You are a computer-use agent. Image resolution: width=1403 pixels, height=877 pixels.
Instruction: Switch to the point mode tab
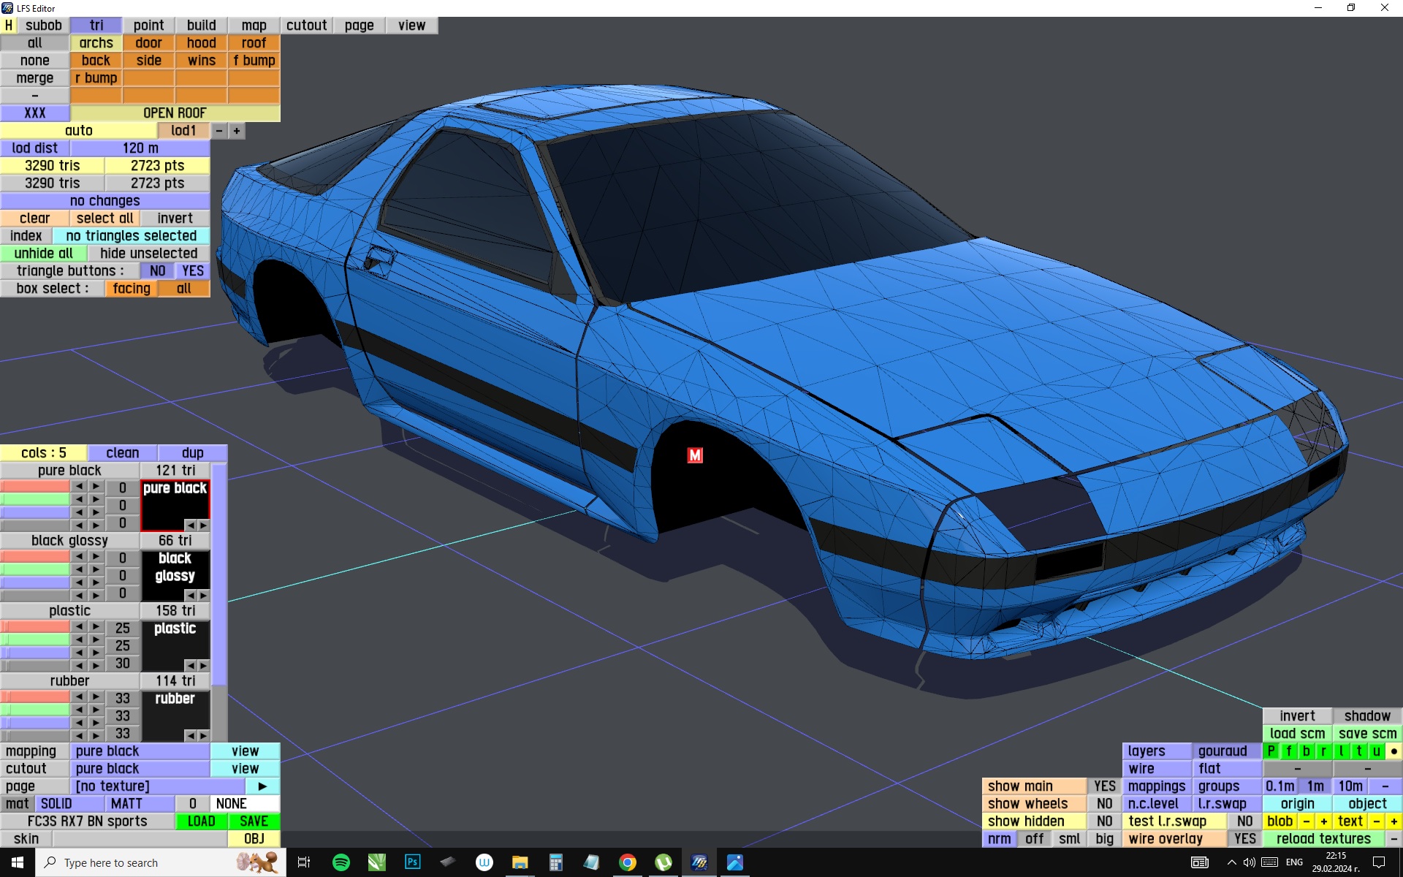148,26
